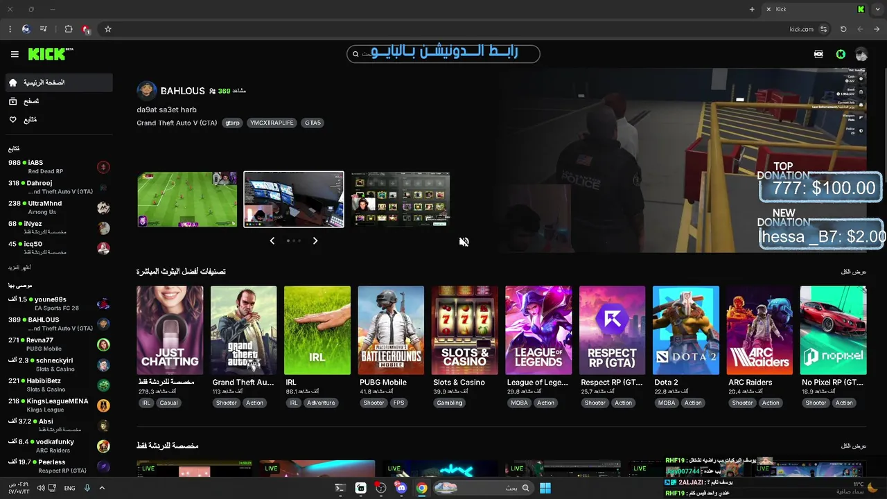The image size is (887, 499).
Task: Click the Casual tag under Just Chatting
Action: tap(168, 403)
